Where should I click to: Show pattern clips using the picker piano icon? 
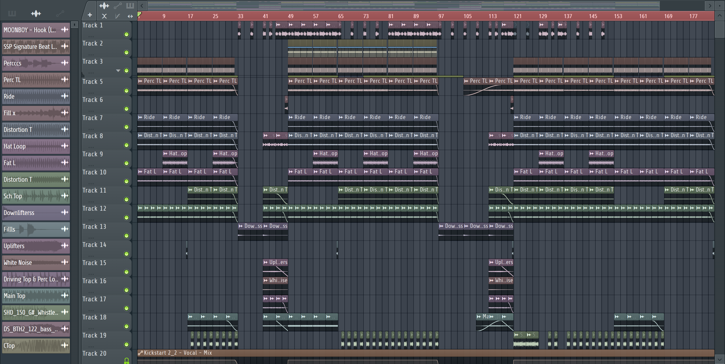click(x=12, y=13)
